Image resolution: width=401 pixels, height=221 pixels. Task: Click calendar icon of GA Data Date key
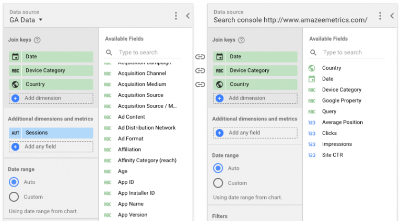pyautogui.click(x=15, y=57)
